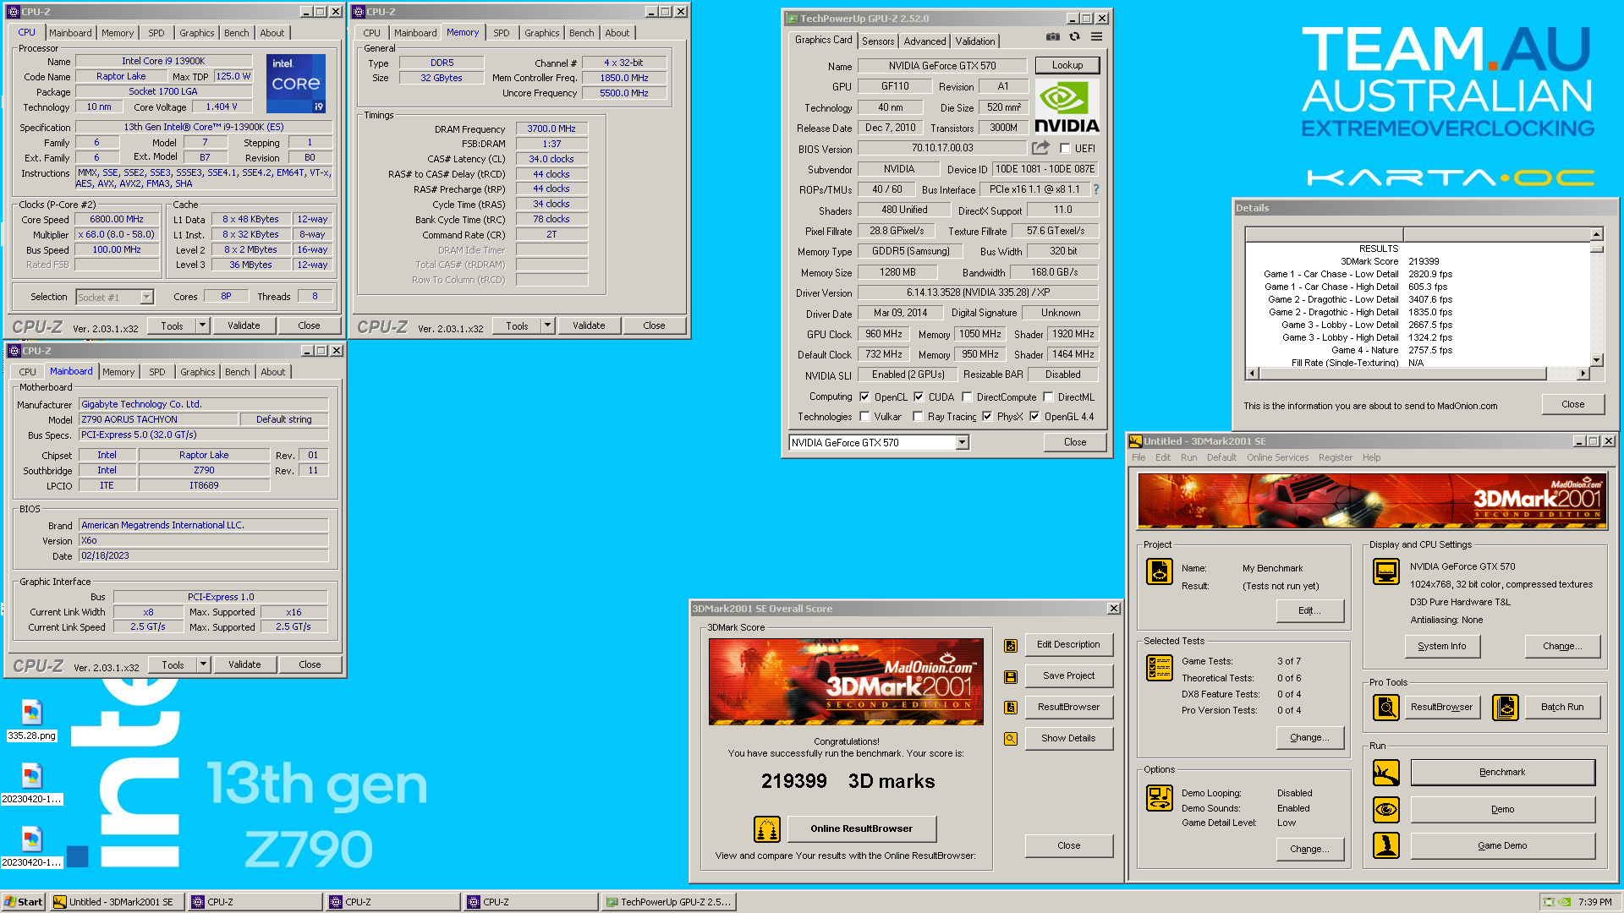Screen dimensions: 1624x913
Task: Toggle Vulkan checkbox
Action: (x=864, y=417)
